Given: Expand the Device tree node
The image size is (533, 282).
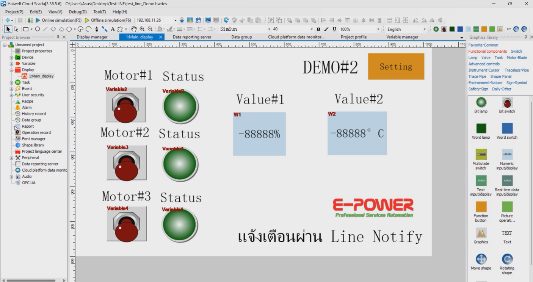Looking at the screenshot, I should pyautogui.click(x=11, y=58).
